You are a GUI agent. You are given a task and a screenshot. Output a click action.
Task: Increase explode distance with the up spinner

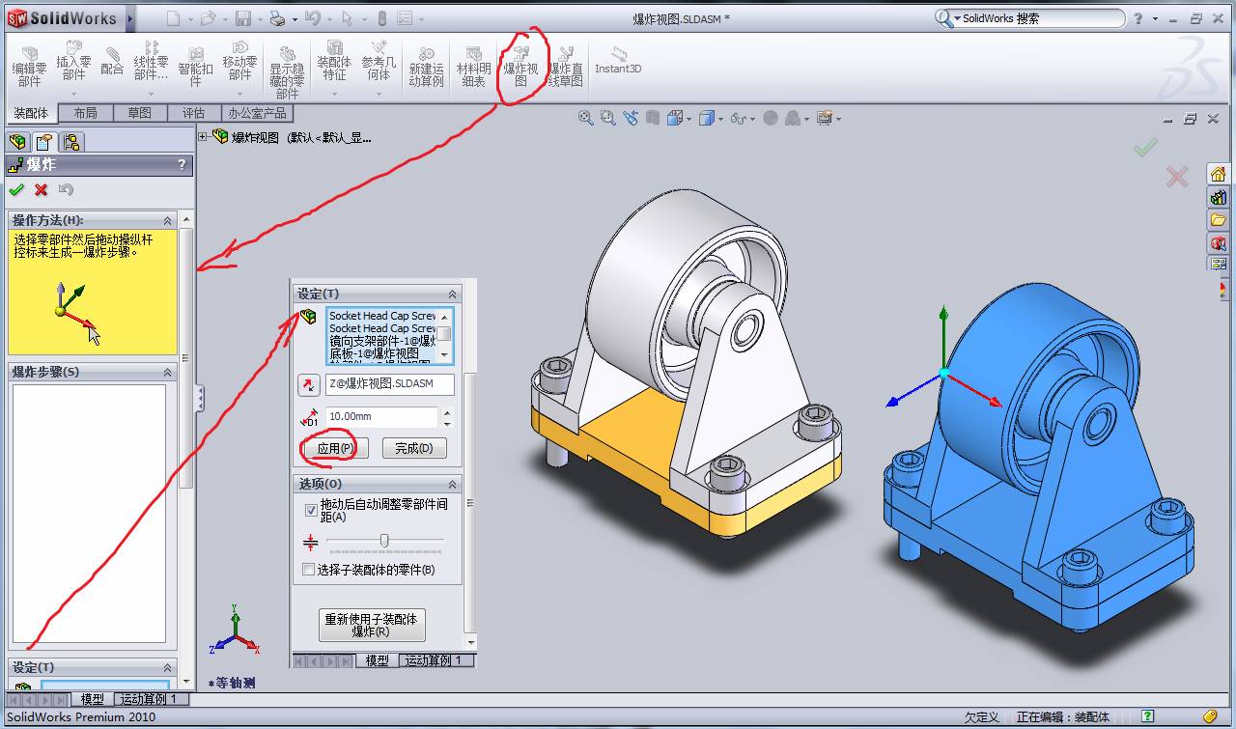click(446, 411)
